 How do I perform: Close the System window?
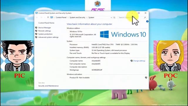click(145, 13)
